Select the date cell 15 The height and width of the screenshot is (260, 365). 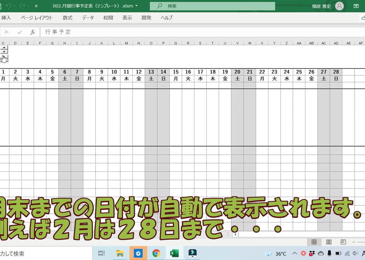pyautogui.click(x=176, y=72)
